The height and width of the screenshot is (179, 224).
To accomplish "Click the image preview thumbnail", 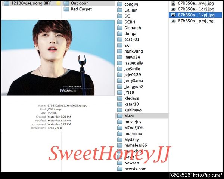I will pyautogui.click(x=58, y=58).
